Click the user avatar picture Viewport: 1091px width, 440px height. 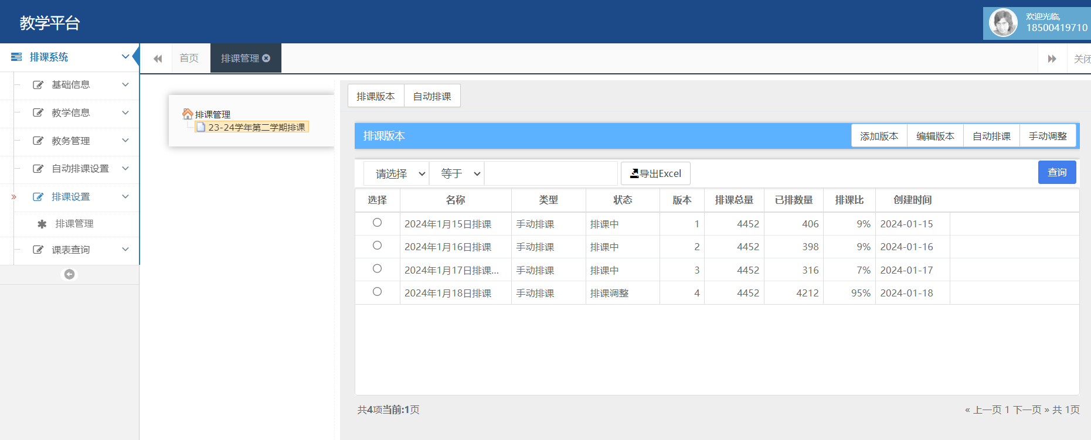(x=1002, y=23)
